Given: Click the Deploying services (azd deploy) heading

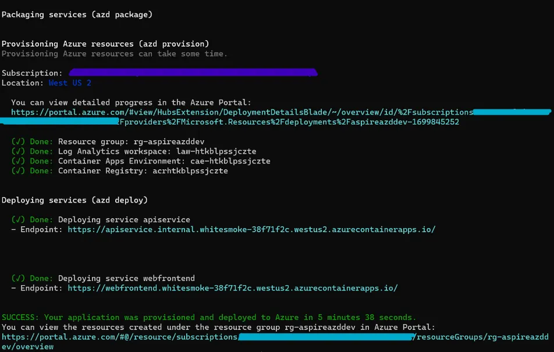Looking at the screenshot, I should click(74, 200).
